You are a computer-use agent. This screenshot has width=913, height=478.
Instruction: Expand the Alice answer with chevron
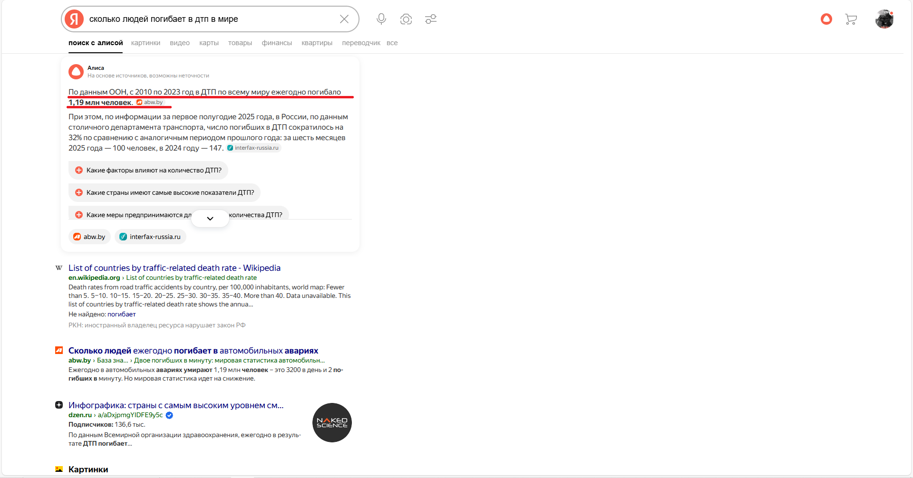(210, 219)
